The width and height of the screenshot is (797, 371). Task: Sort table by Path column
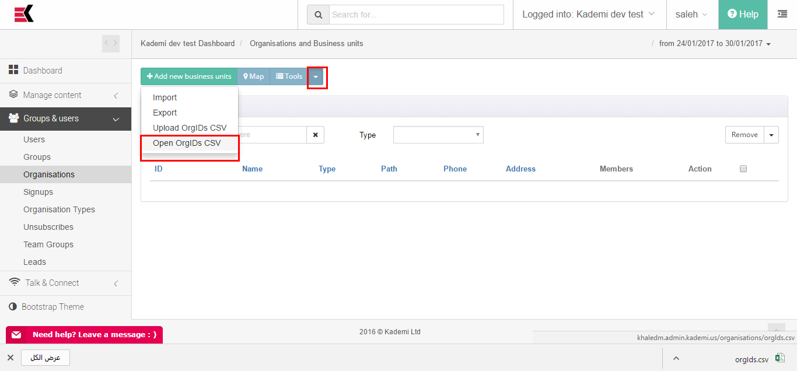coord(389,169)
